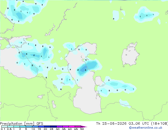168x130 pixels.
Task: Click the 30–35 mm violet legend box
Action: 59,127
